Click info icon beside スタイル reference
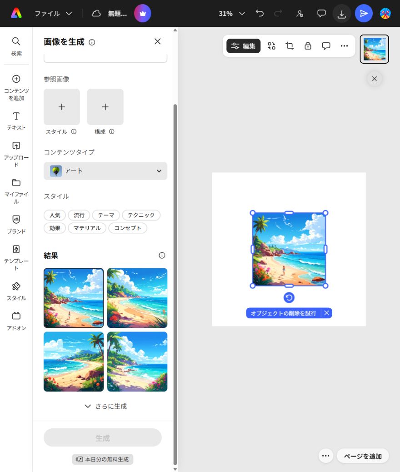400x472 pixels. pos(74,131)
